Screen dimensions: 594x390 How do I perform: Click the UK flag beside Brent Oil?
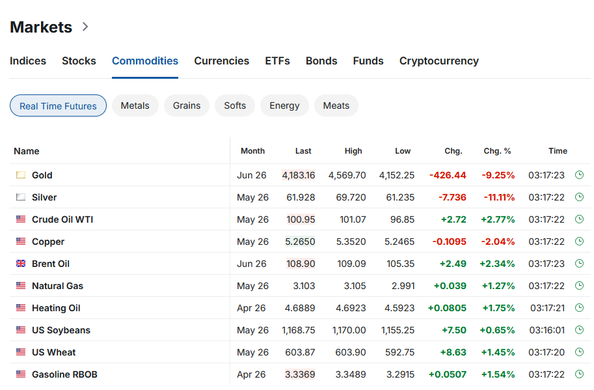[x=21, y=264]
